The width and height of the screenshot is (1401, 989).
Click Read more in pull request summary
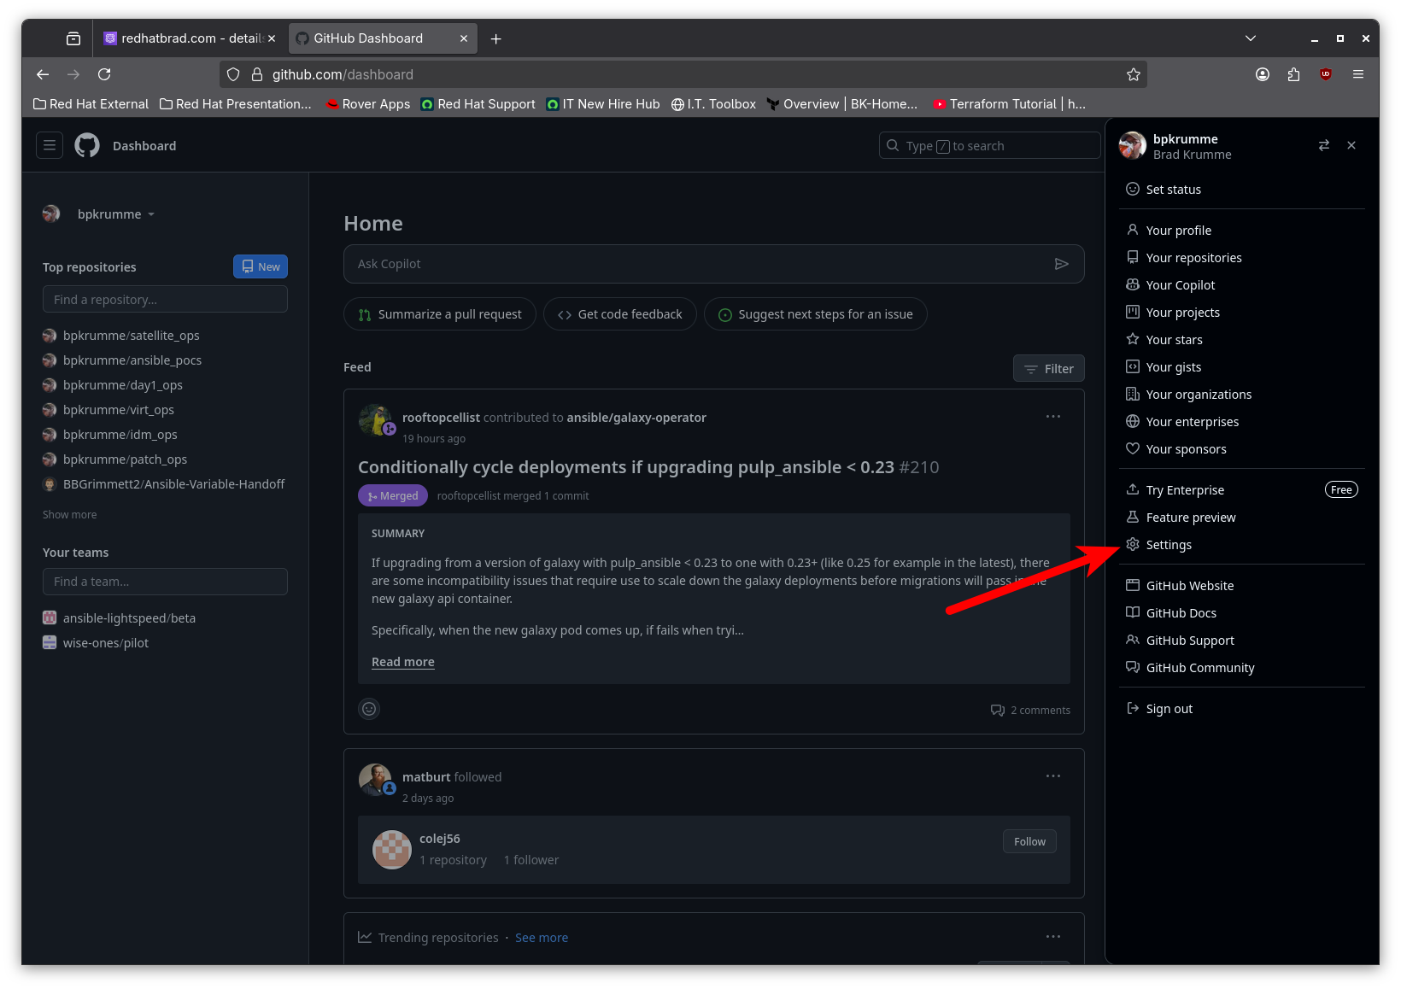pyautogui.click(x=403, y=661)
